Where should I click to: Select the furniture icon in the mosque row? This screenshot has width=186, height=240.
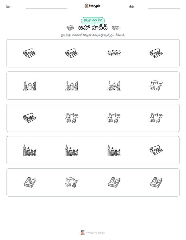(156, 85)
